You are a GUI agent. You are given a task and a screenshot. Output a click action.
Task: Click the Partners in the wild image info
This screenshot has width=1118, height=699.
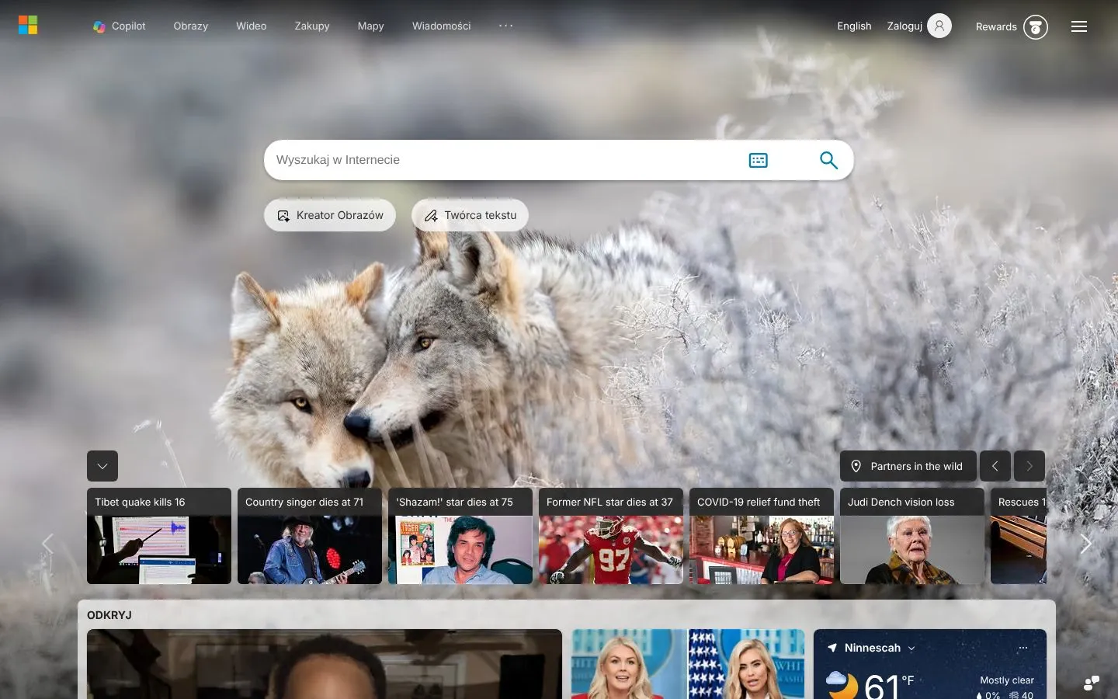(x=907, y=466)
